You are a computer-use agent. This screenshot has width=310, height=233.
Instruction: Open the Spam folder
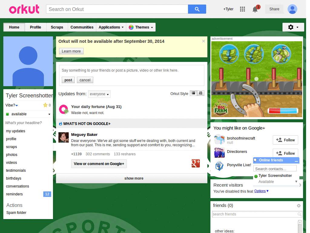tap(16, 213)
